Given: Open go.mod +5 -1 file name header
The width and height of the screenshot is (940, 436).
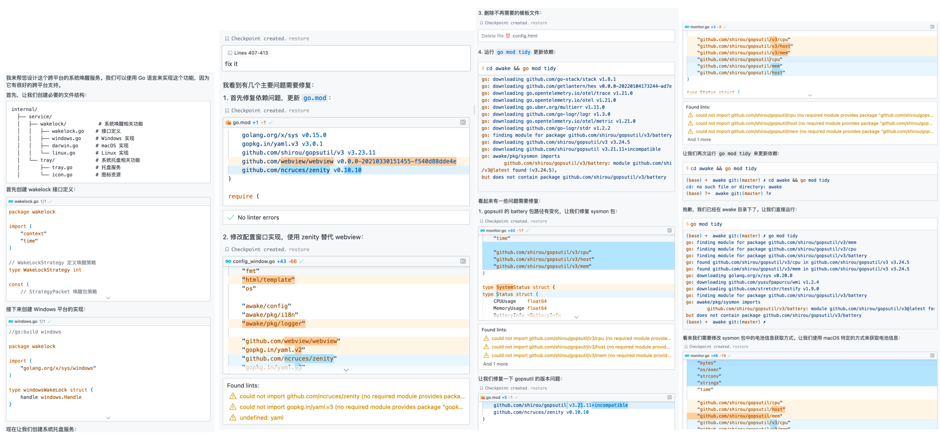Looking at the screenshot, I should click(493, 397).
